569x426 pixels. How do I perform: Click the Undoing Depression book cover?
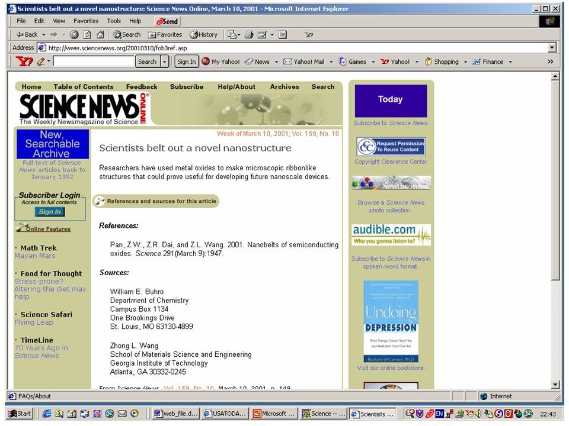click(391, 321)
